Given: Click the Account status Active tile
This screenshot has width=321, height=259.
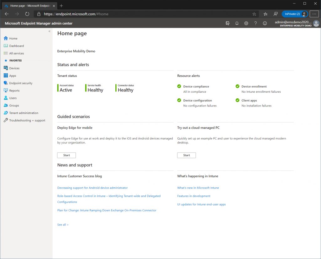Looking at the screenshot, I should (66, 88).
